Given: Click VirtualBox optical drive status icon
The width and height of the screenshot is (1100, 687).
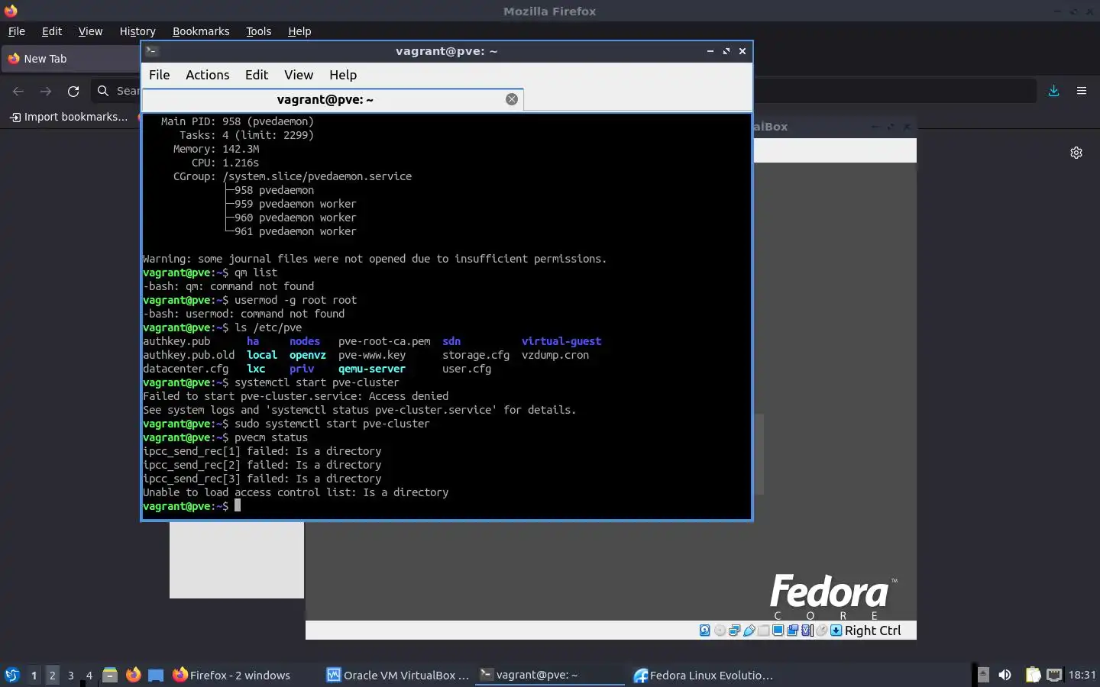Looking at the screenshot, I should [720, 631].
